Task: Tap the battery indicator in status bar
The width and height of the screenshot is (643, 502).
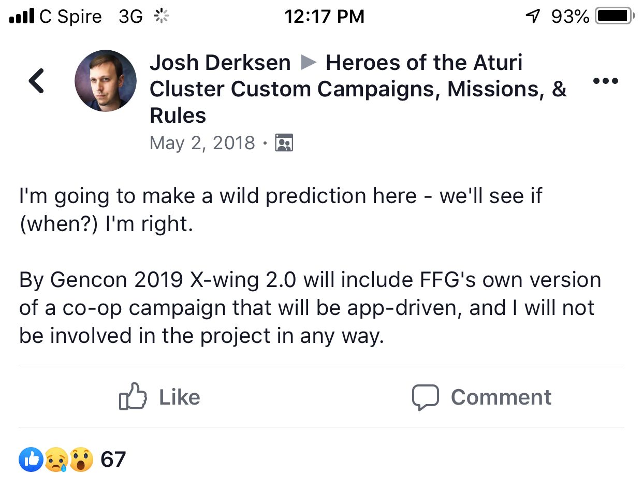Action: [x=615, y=16]
